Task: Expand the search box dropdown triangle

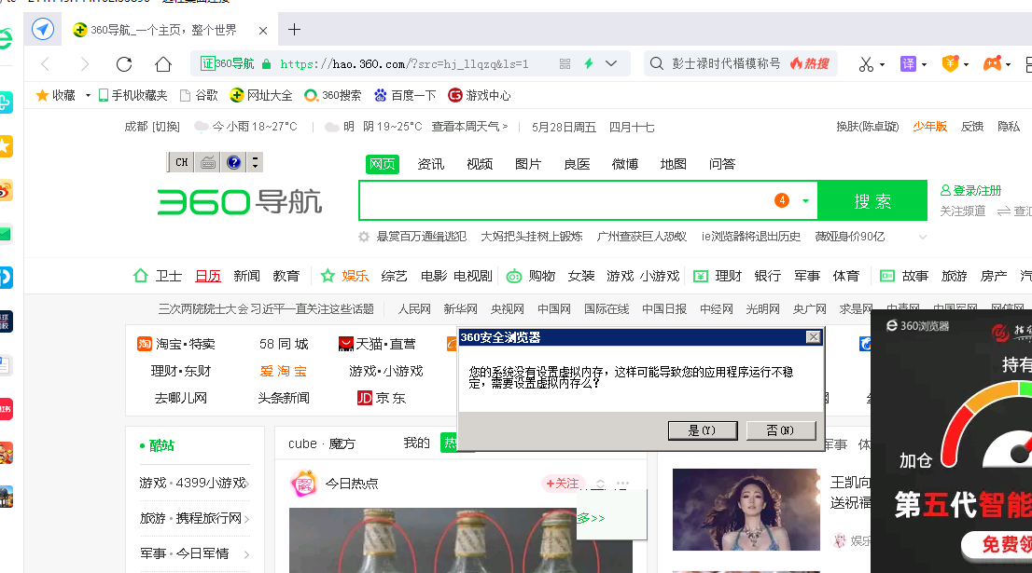Action: tap(805, 201)
